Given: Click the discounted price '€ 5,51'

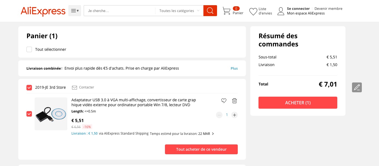Looking at the screenshot, I should (x=78, y=120).
